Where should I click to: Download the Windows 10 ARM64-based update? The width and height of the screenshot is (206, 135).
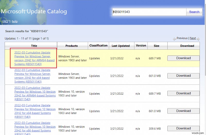183,94
